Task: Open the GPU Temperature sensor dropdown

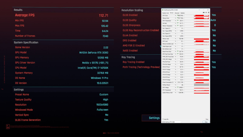Action: pyautogui.click(x=176, y=21)
